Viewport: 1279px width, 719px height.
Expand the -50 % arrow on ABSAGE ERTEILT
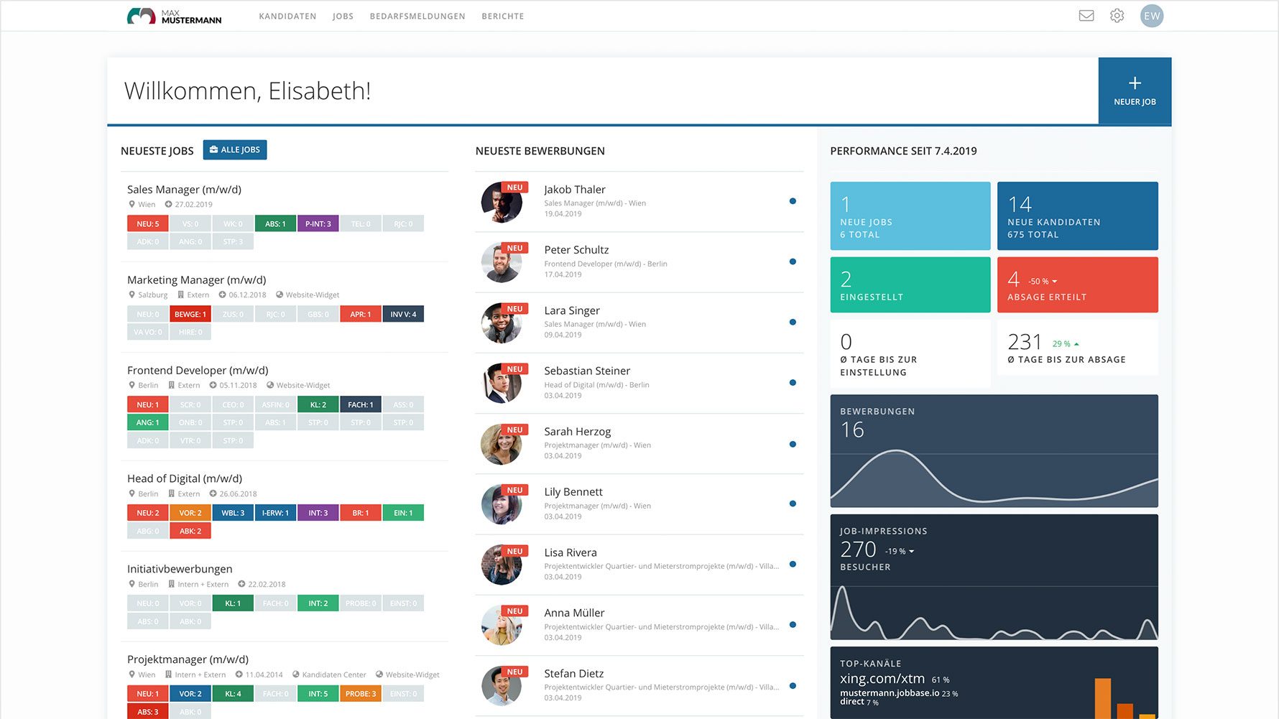(x=1054, y=282)
